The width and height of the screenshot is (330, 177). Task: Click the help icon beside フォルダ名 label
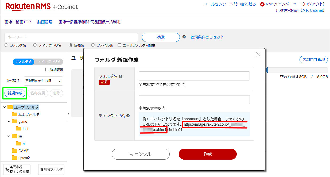pyautogui.click(x=121, y=76)
